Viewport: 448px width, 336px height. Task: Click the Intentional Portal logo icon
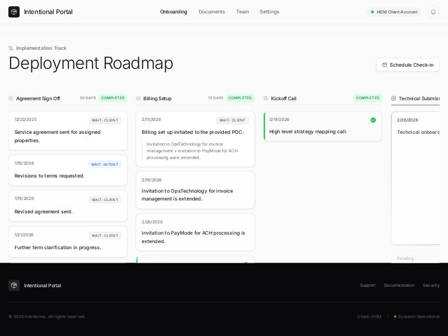coord(13,11)
